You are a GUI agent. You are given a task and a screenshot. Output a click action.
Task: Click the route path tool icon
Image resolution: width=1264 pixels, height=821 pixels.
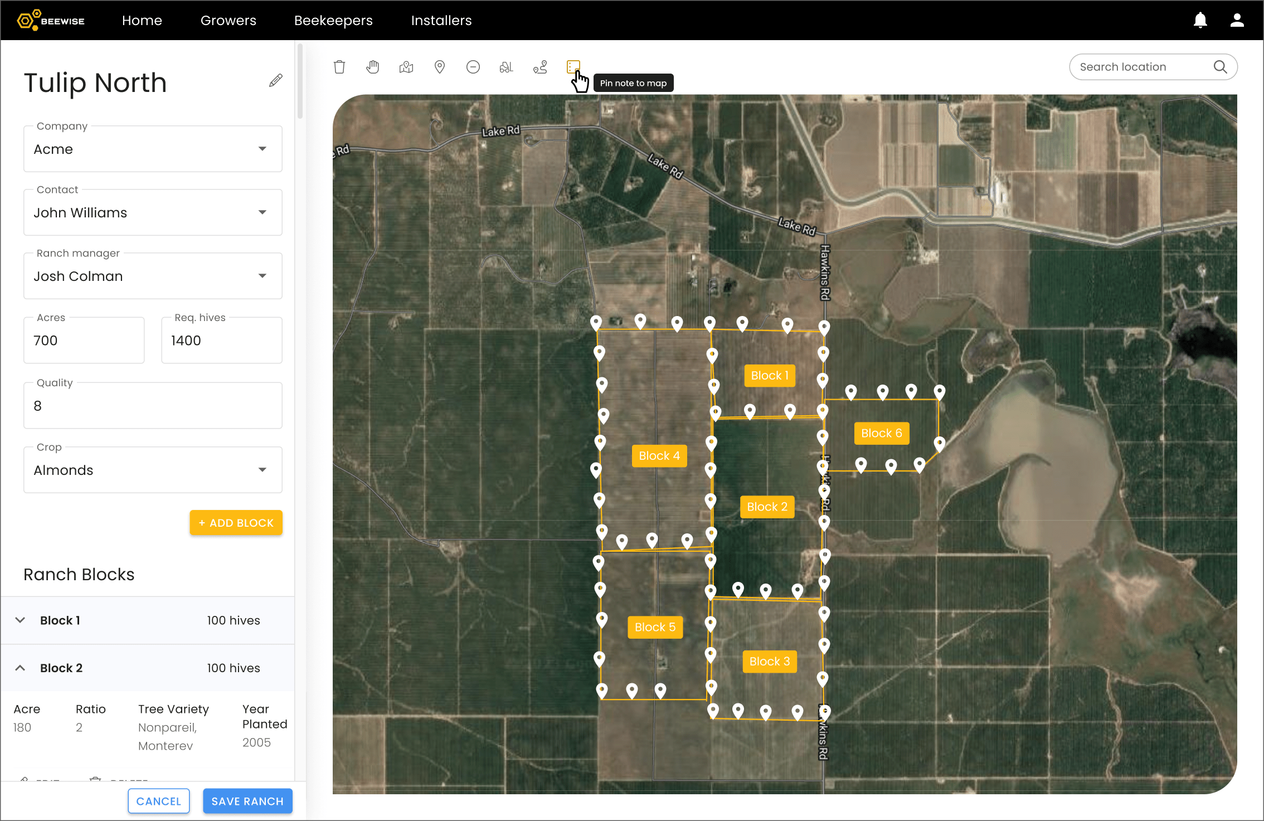pyautogui.click(x=540, y=67)
